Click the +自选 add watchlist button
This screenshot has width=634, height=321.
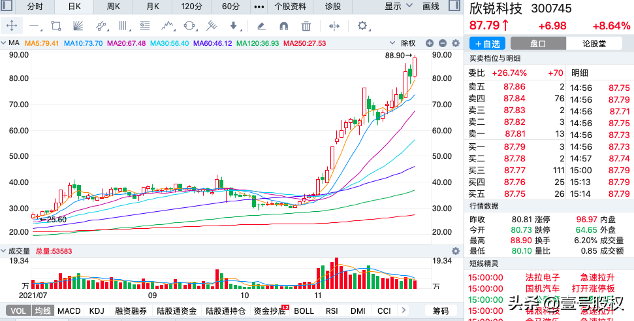click(x=488, y=44)
